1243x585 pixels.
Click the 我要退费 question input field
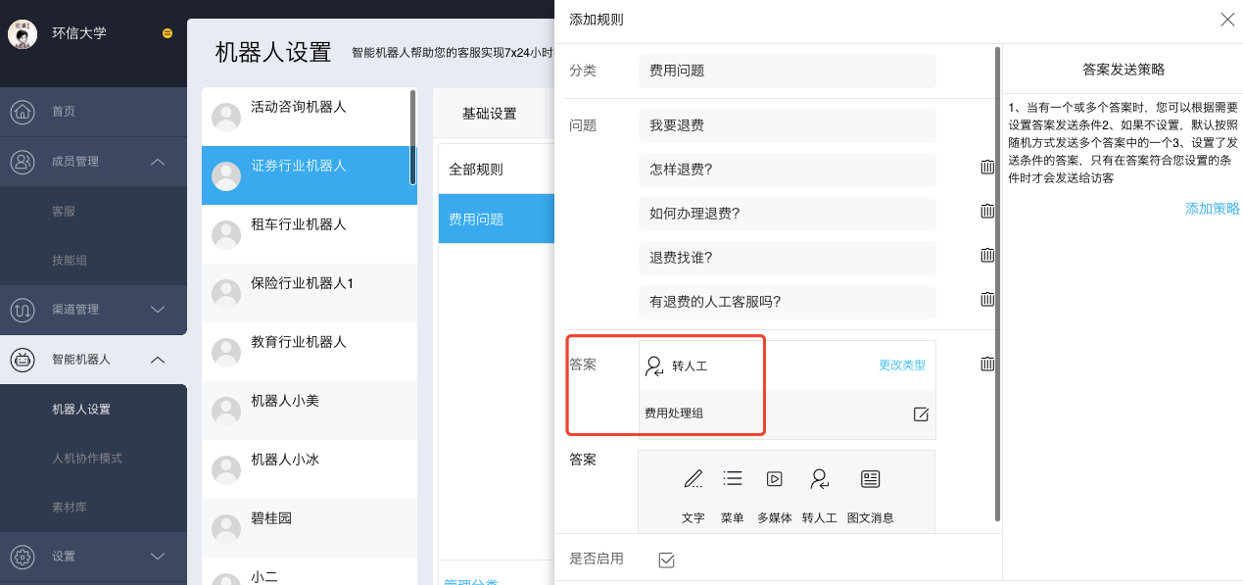pyautogui.click(x=787, y=125)
